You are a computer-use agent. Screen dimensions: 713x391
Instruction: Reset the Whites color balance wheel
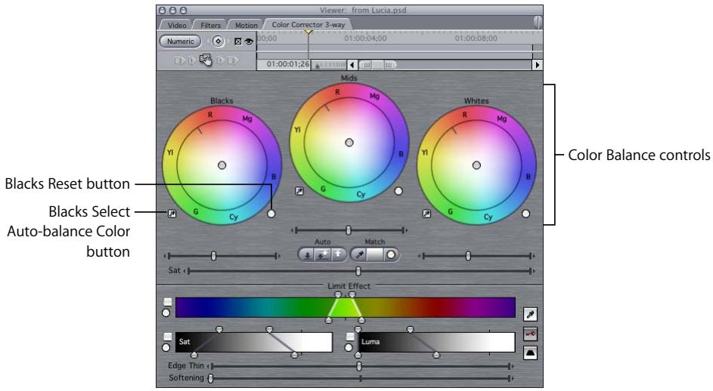click(x=525, y=214)
